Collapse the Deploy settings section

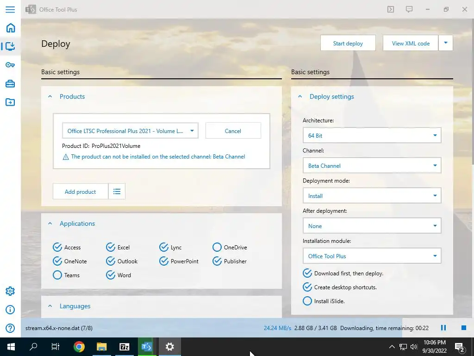300,96
